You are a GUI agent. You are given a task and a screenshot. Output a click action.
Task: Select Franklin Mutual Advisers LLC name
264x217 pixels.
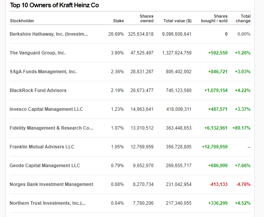[42, 147]
